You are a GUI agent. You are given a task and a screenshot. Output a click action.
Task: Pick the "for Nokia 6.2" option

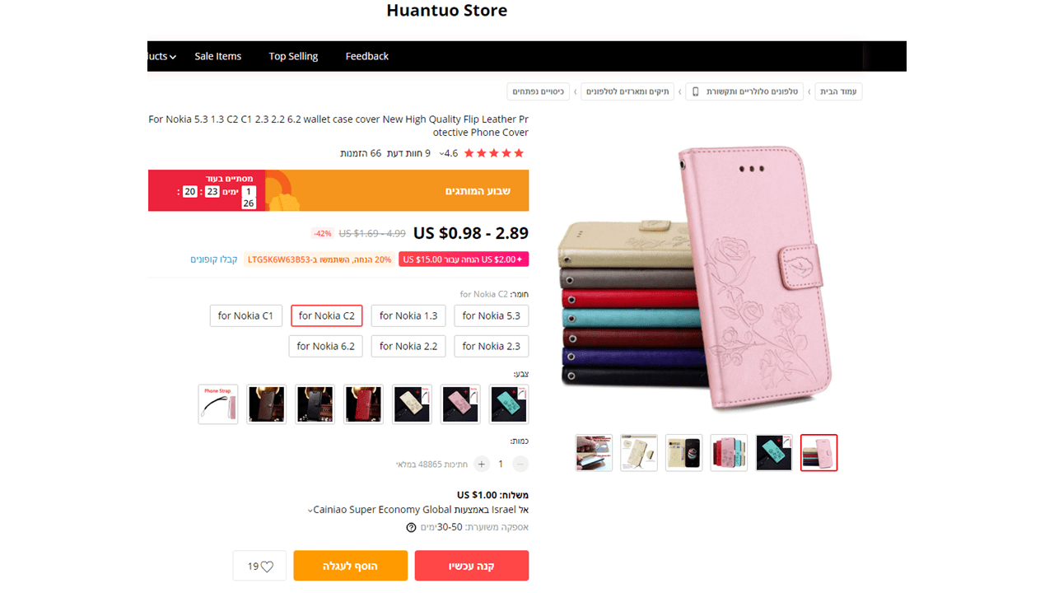(326, 346)
